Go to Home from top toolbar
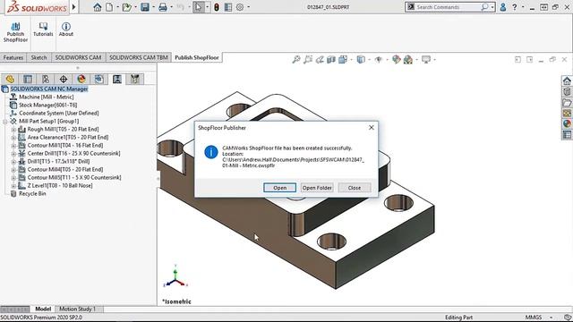 pos(98,7)
